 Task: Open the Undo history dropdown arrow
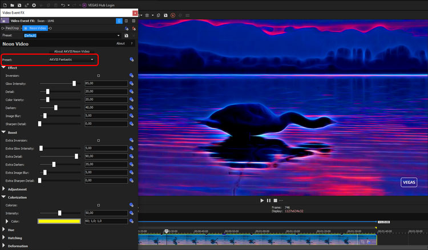pyautogui.click(x=68, y=5)
